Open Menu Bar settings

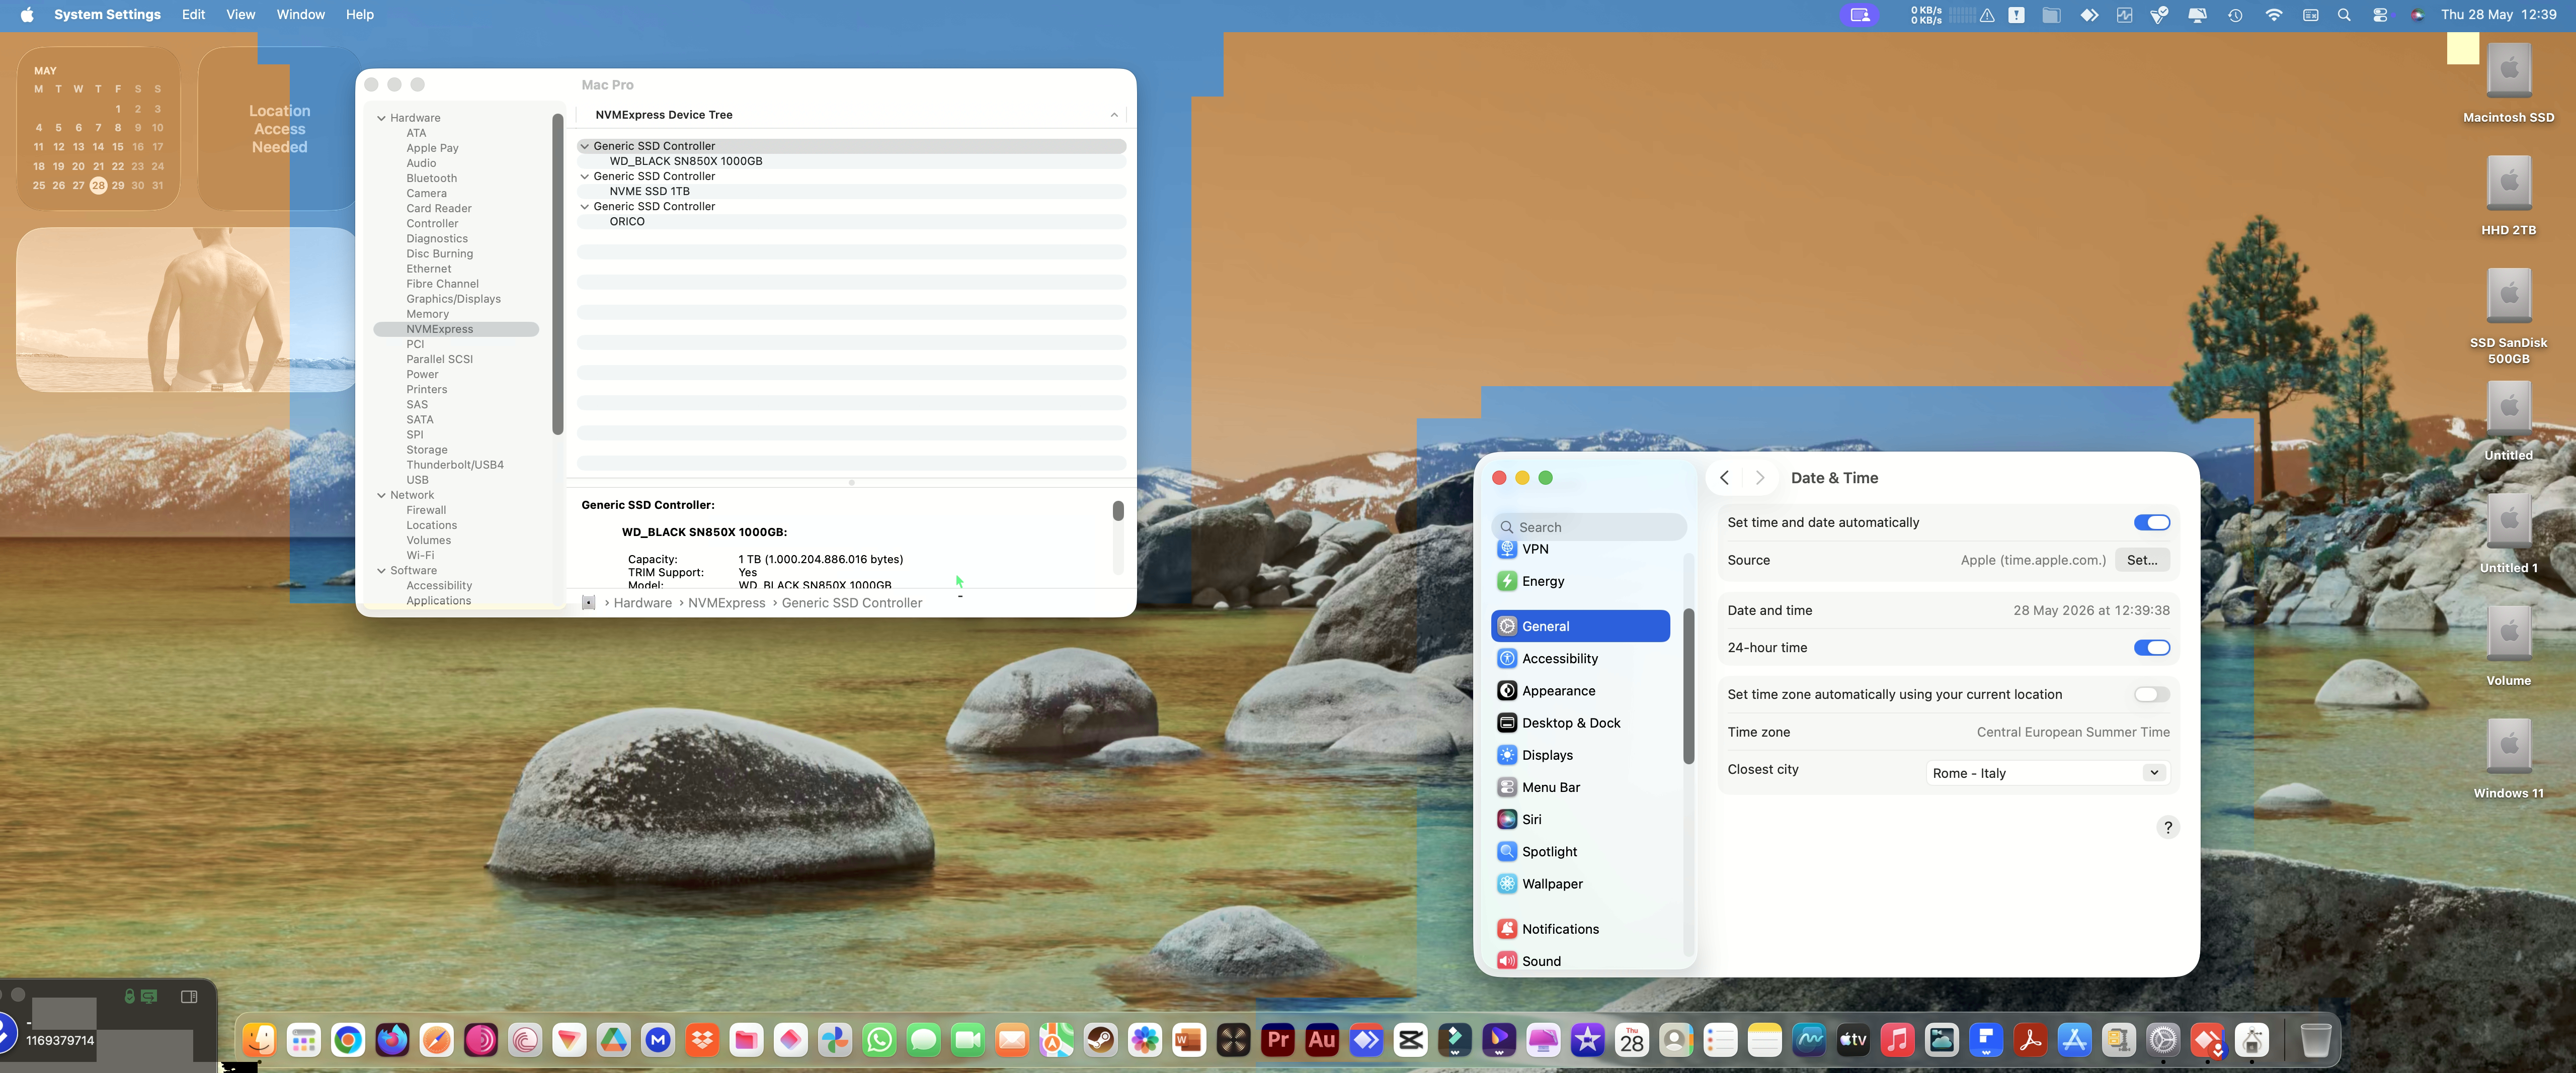pos(1580,787)
